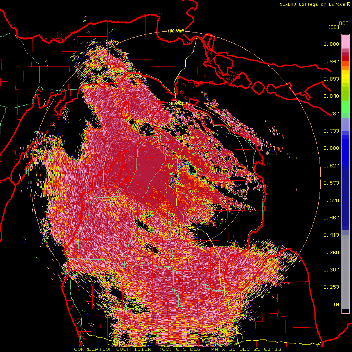Click the 0.307 scale value
Image resolution: width=352 pixels, height=352 pixels.
[x=331, y=270]
